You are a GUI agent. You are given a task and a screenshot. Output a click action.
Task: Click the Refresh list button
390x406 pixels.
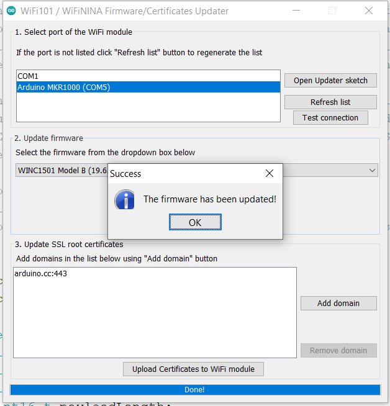coord(330,102)
